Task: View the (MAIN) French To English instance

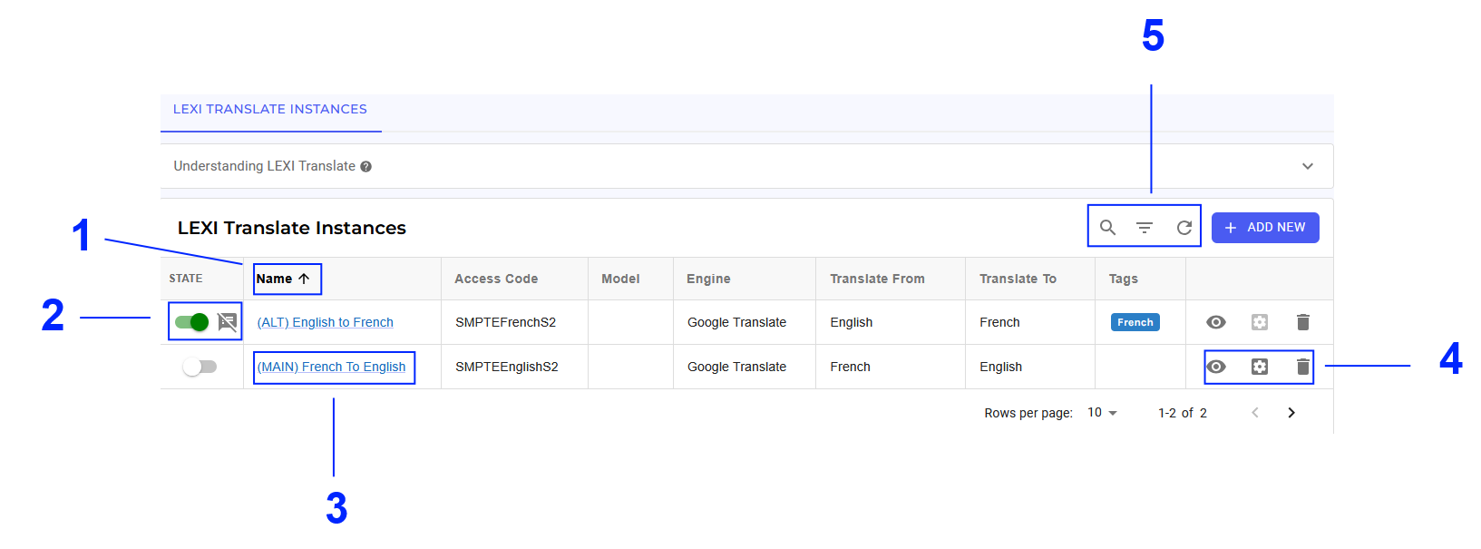Action: click(1216, 367)
